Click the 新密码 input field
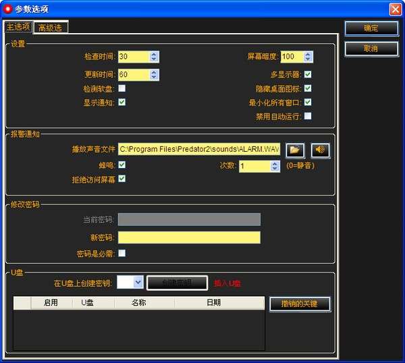The width and height of the screenshot is (405, 363). point(189,238)
